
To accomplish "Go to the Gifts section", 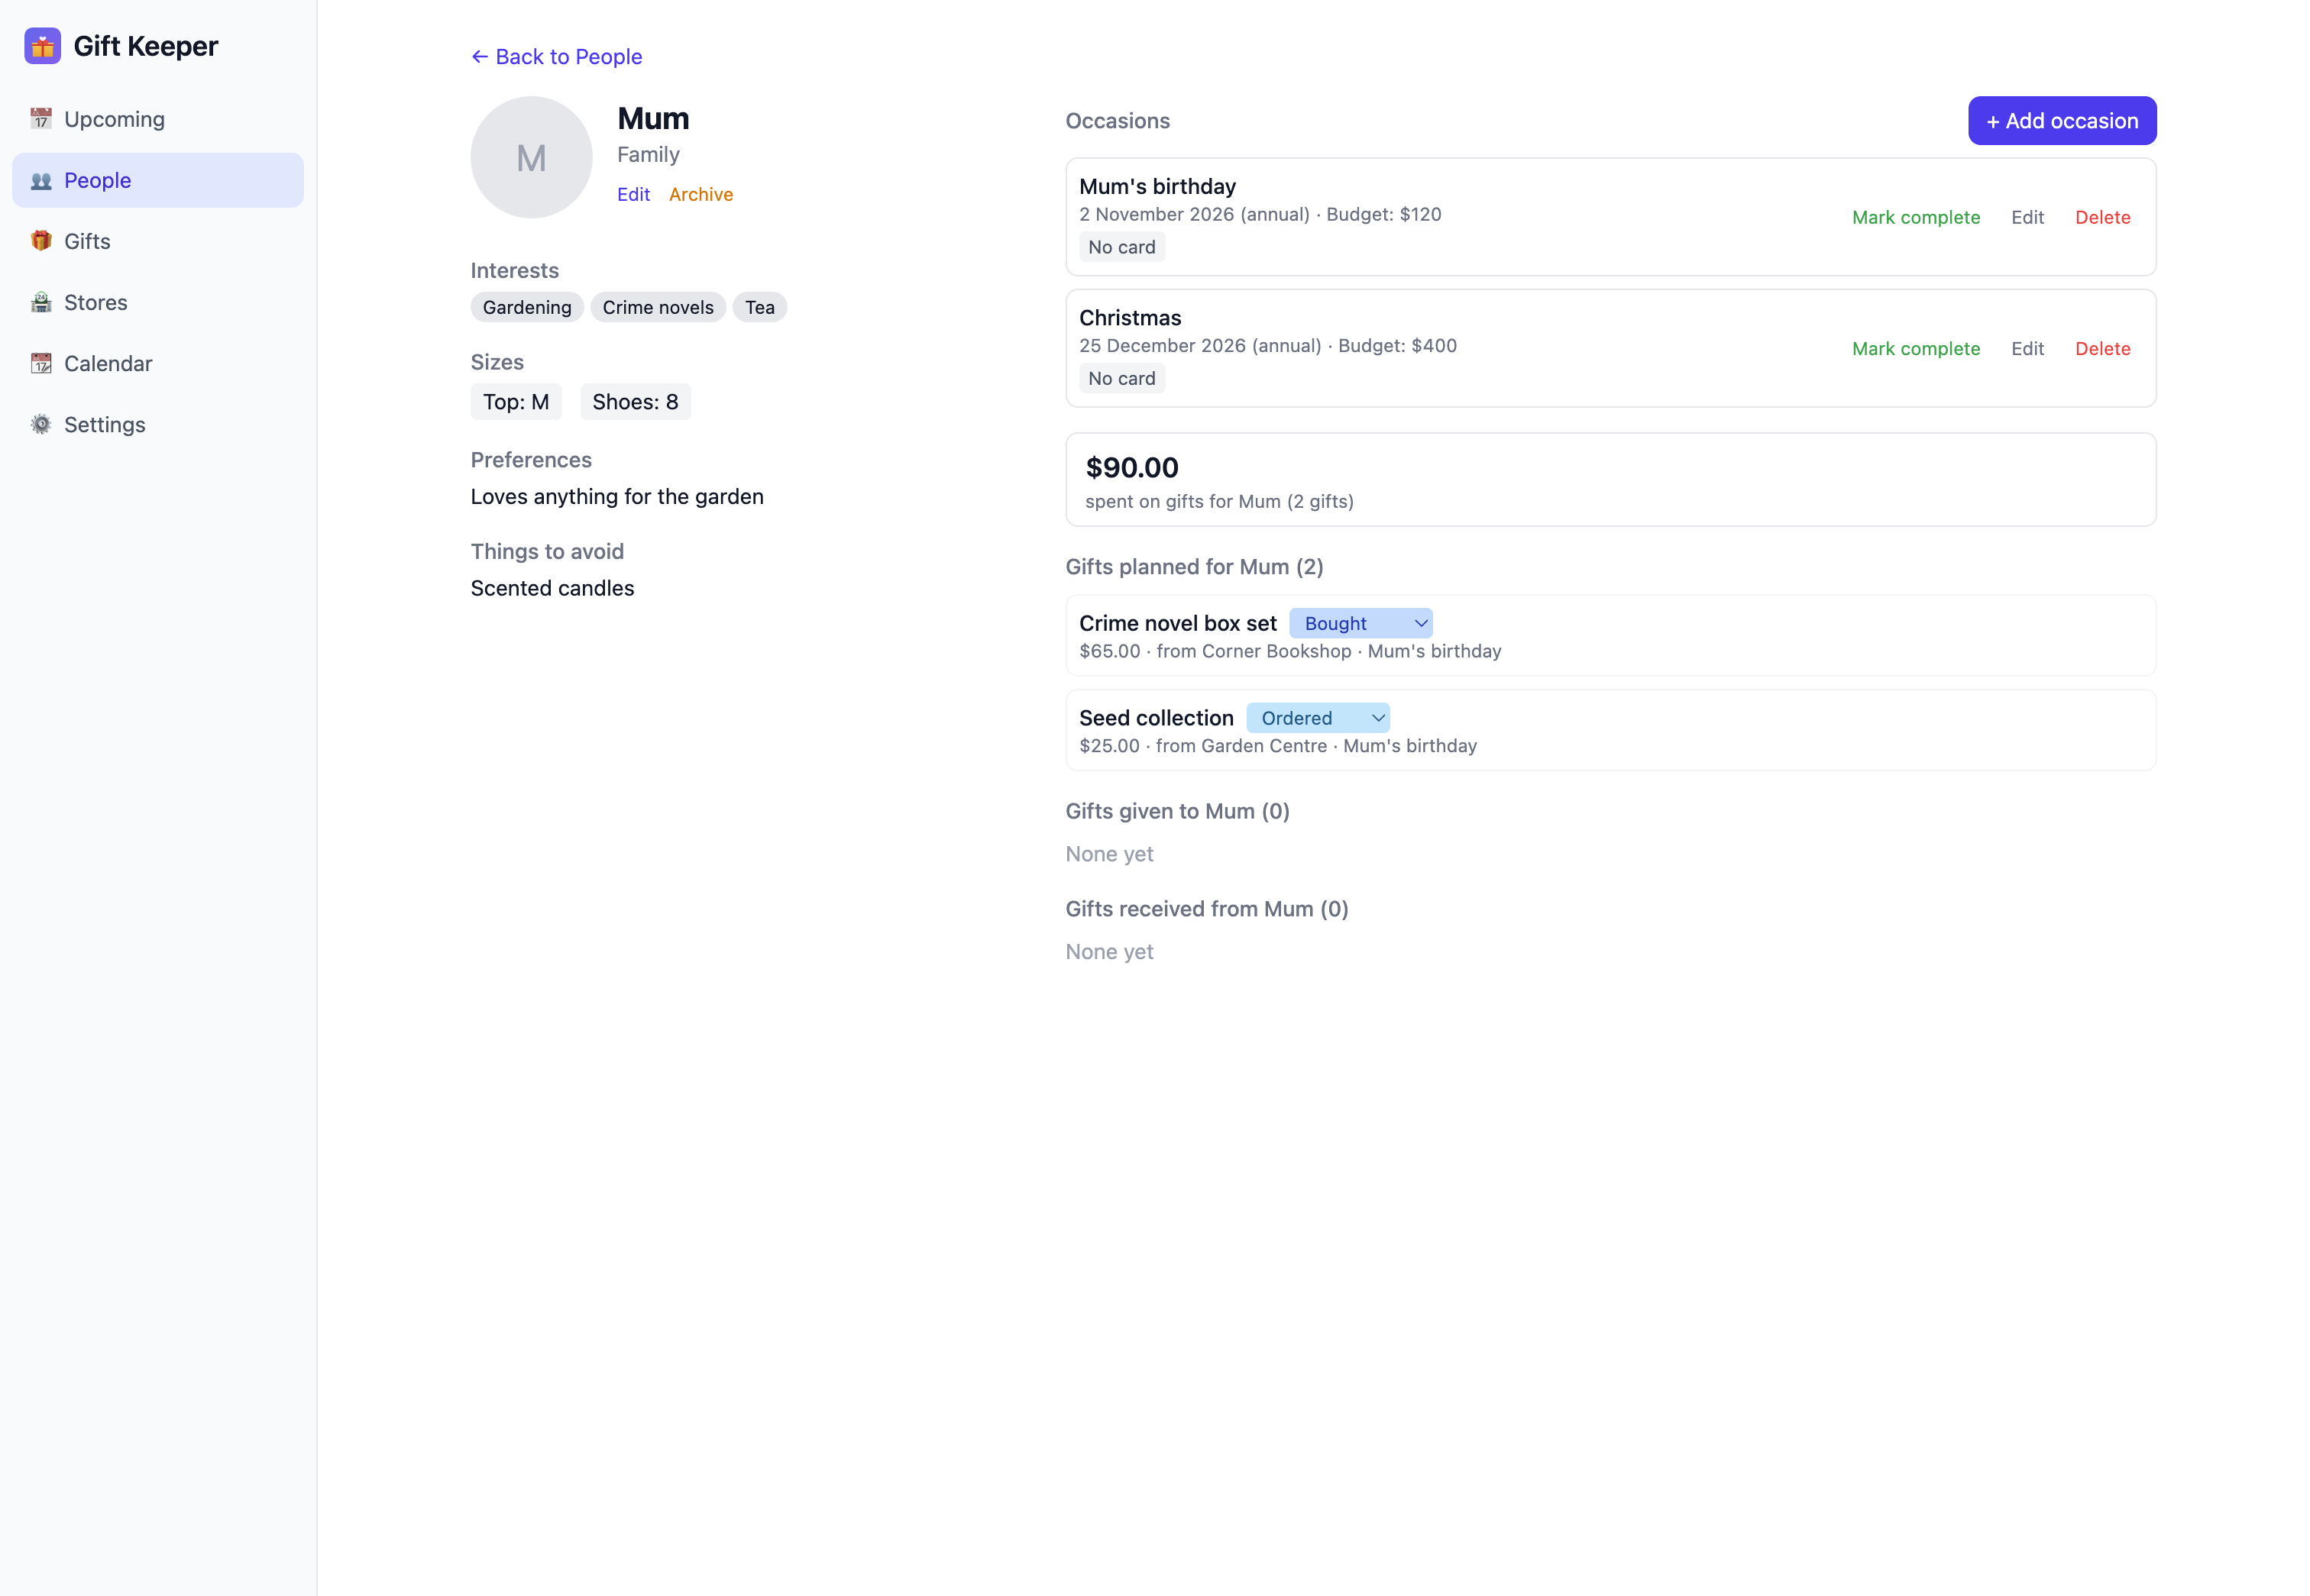I will click(158, 241).
